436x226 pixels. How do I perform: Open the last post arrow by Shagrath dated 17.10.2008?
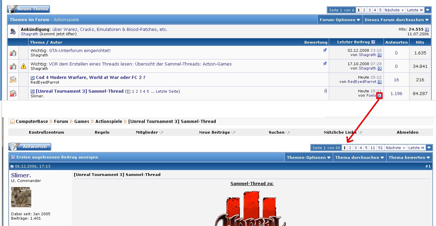point(380,69)
